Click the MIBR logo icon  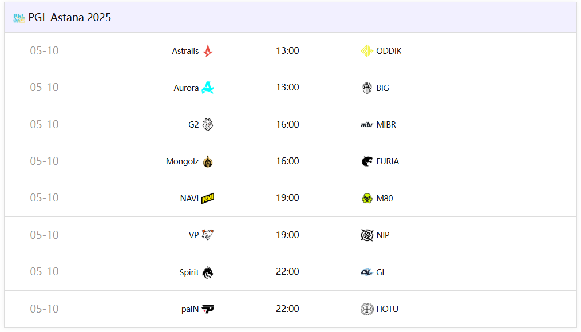click(x=367, y=125)
